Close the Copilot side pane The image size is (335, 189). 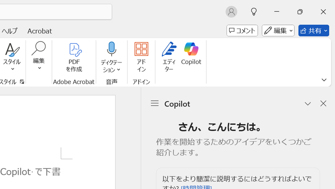323,104
